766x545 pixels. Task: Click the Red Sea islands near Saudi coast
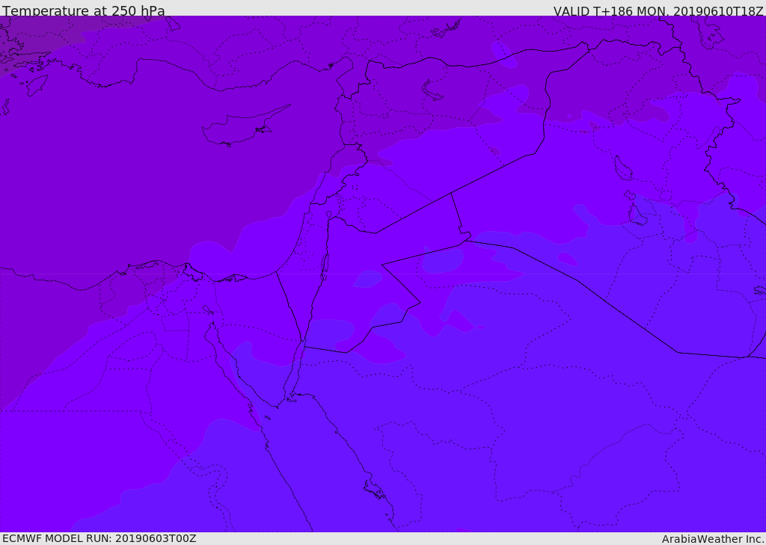click(x=375, y=490)
